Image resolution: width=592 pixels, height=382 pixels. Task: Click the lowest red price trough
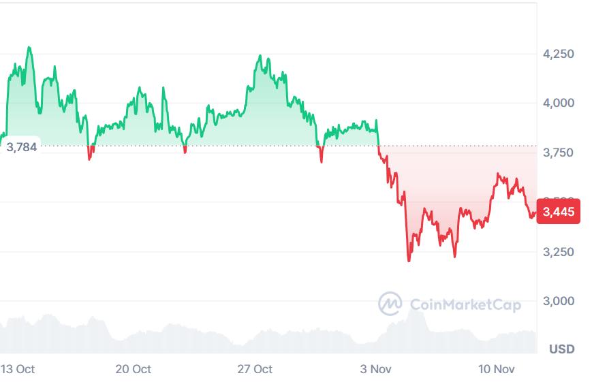tap(409, 260)
